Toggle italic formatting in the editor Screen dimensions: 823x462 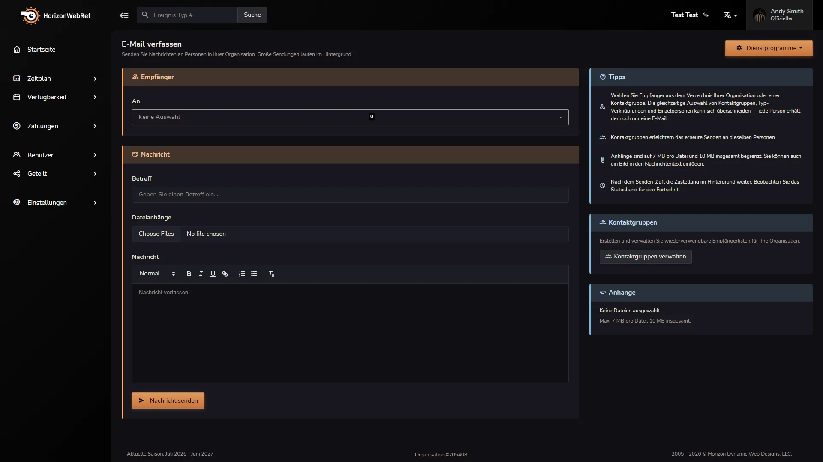click(201, 274)
